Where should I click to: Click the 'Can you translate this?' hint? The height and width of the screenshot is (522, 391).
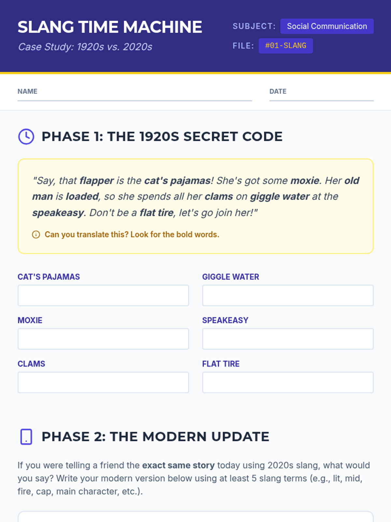tap(132, 235)
